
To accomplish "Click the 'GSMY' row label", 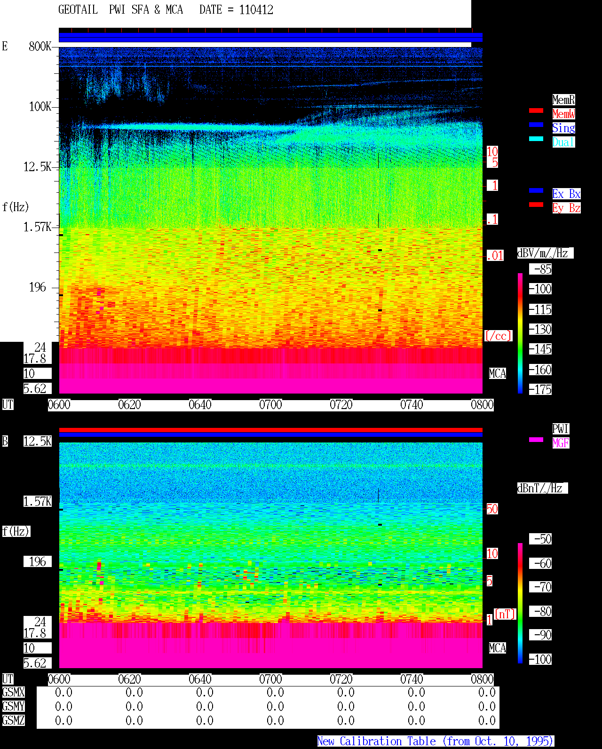I will click(x=13, y=707).
